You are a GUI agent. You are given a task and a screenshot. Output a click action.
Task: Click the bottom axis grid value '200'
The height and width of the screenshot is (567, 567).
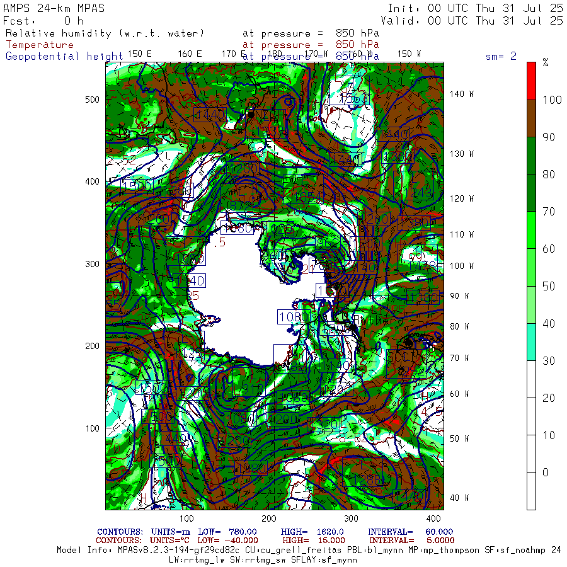pos(268,518)
